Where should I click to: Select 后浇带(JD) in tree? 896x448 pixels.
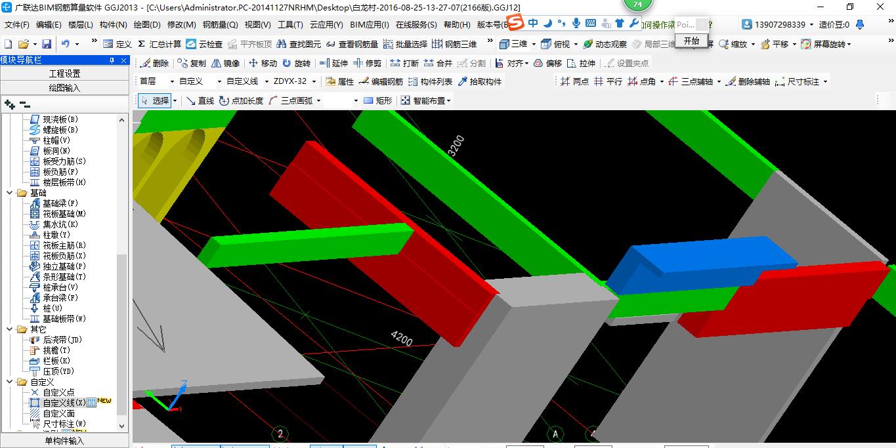(62, 340)
